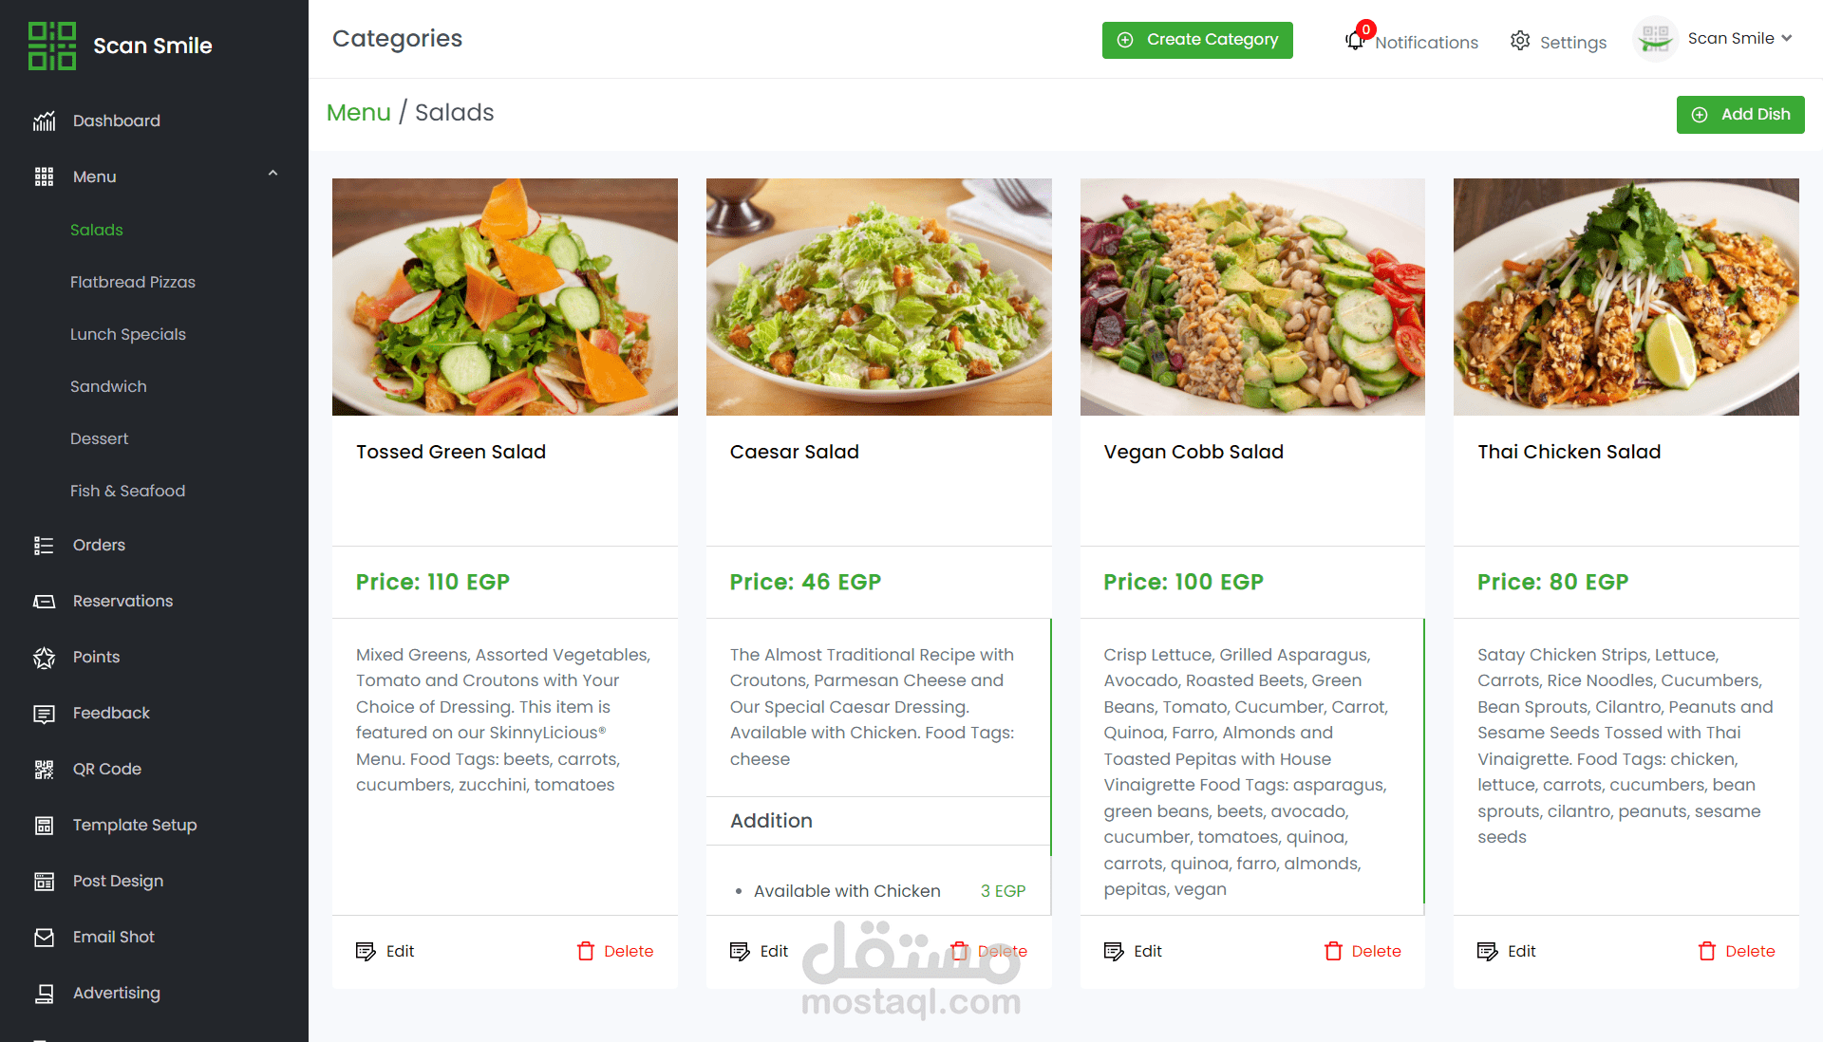1823x1042 pixels.
Task: Open the Dashboard chart icon
Action: coord(44,121)
